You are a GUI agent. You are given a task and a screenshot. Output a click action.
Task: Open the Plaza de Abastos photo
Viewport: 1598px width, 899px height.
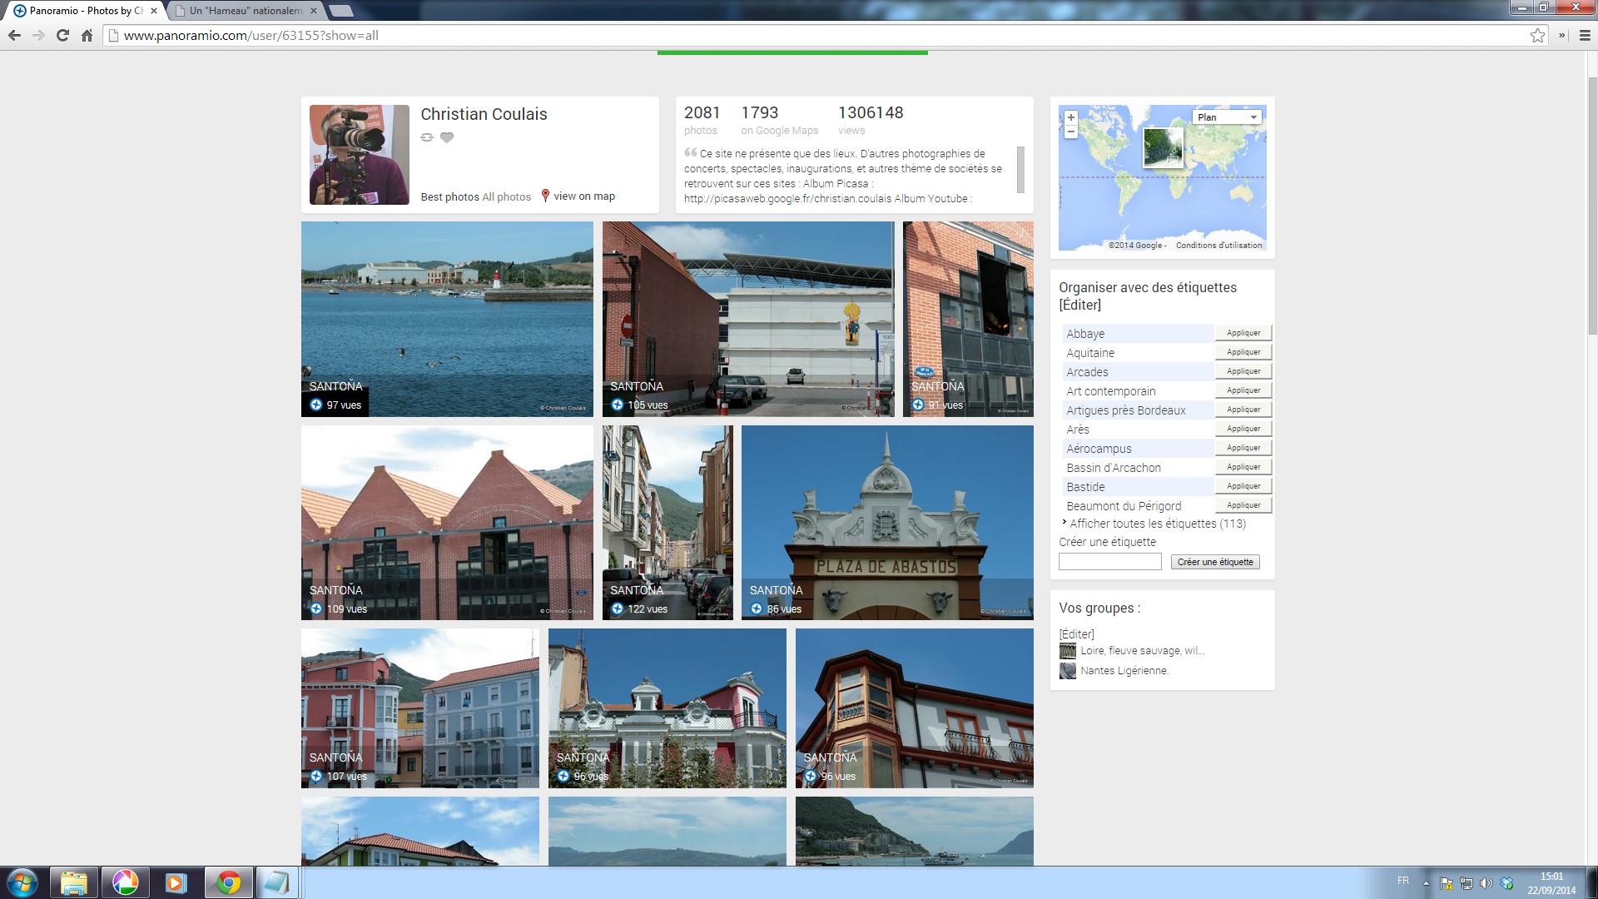pyautogui.click(x=887, y=523)
